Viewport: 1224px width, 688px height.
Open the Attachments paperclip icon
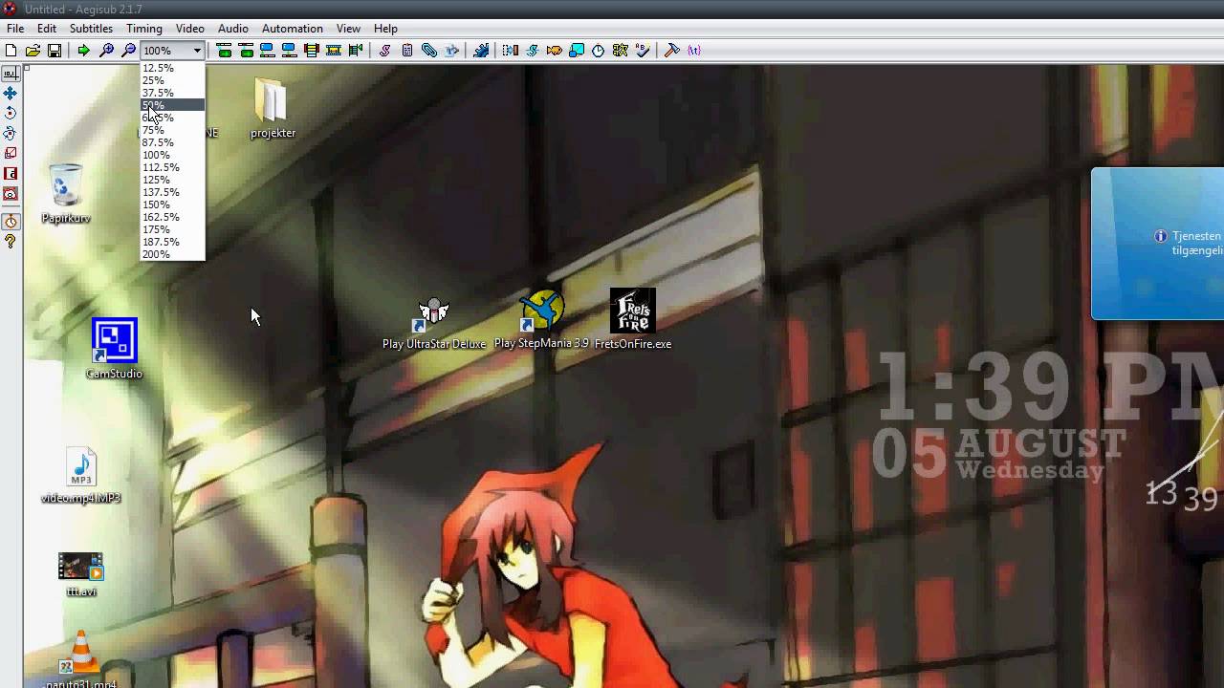point(429,51)
